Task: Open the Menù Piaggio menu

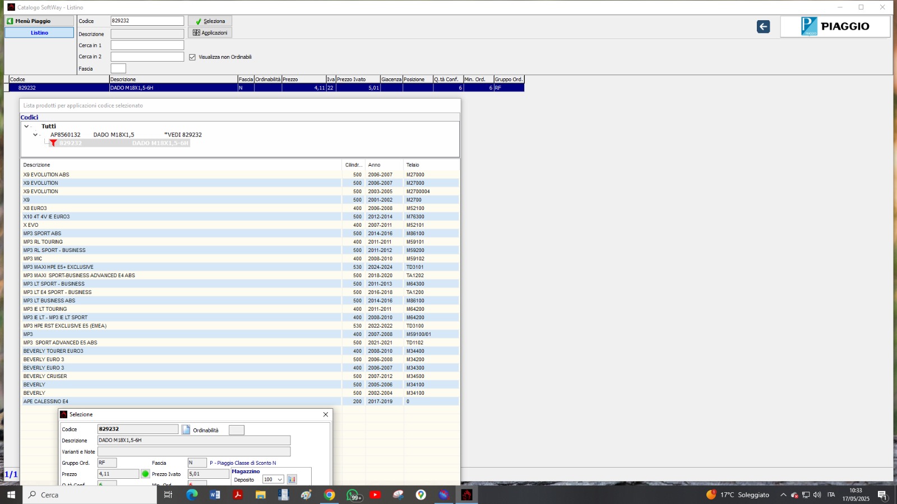Action: (39, 21)
